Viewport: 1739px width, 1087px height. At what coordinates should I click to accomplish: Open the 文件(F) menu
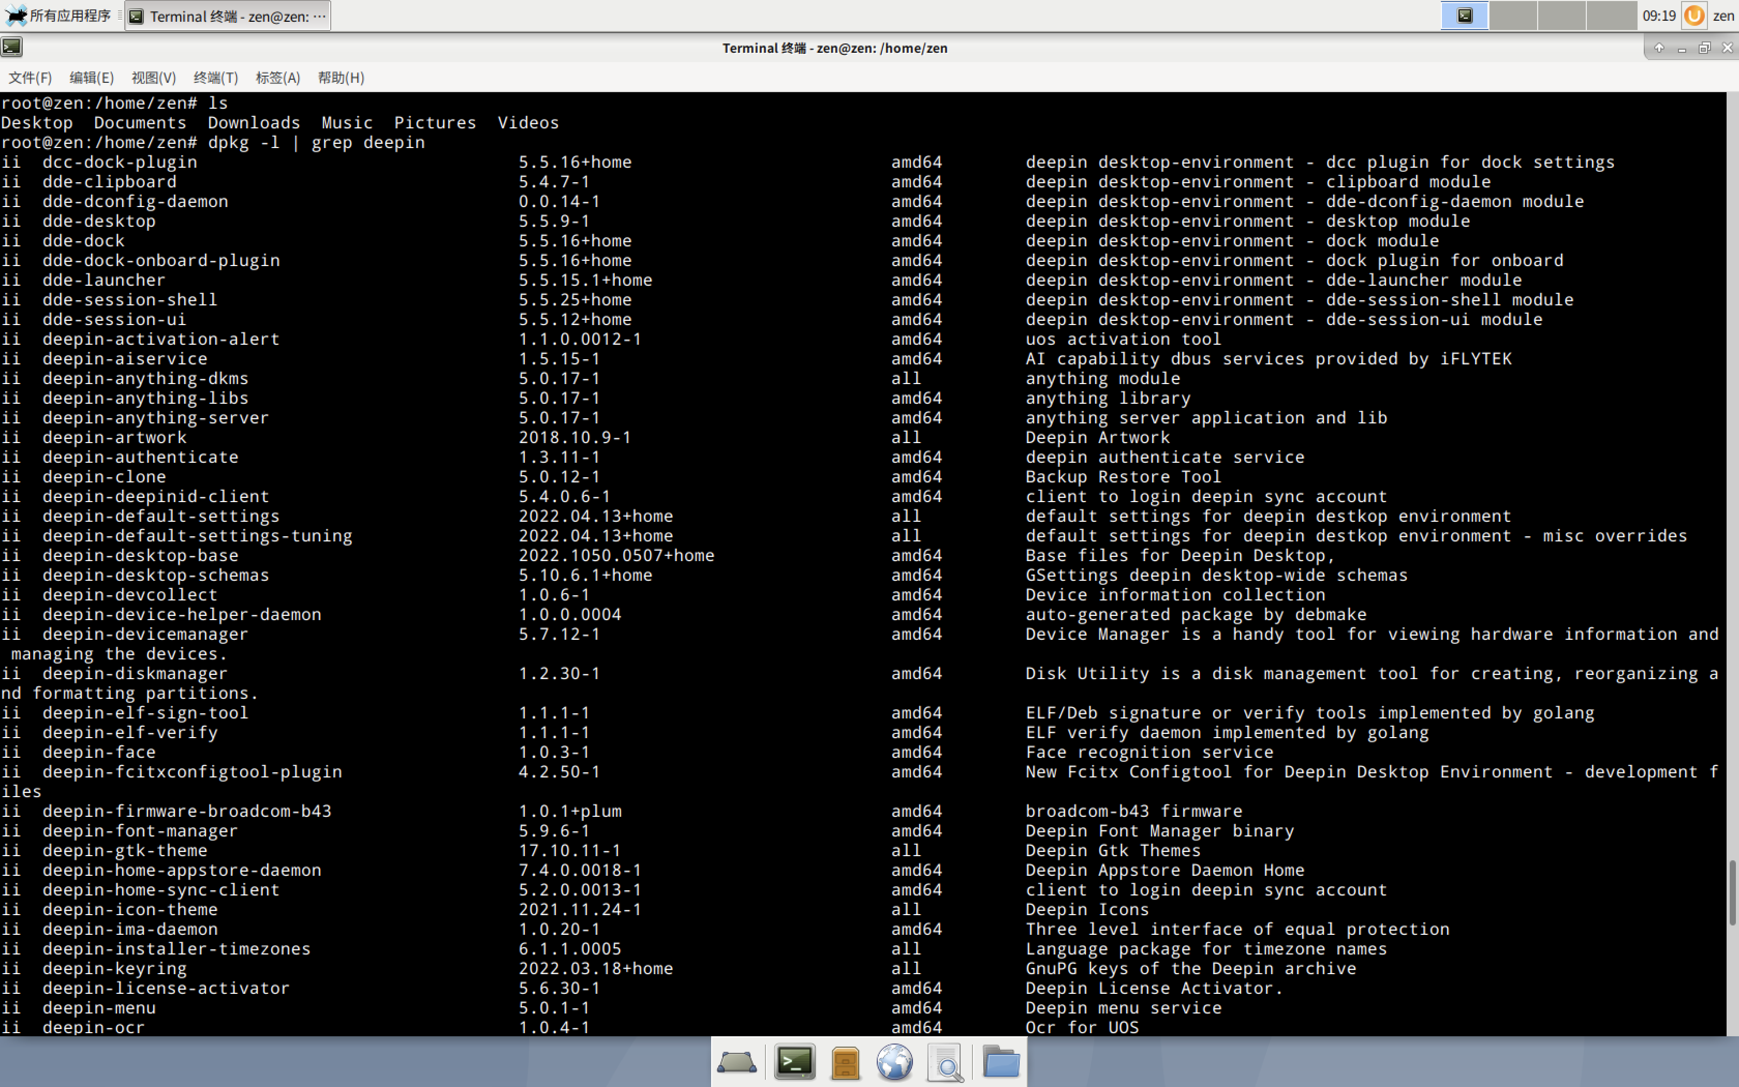tap(30, 78)
